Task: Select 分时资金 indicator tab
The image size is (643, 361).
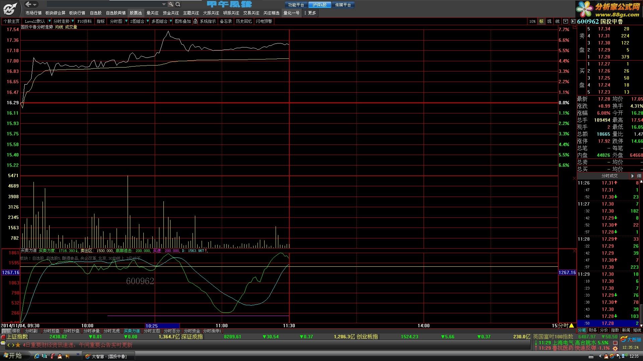Action: 192,331
